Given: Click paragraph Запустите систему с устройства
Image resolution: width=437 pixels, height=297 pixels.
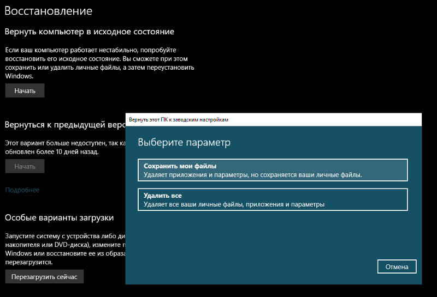Looking at the screenshot, I should (x=66, y=249).
